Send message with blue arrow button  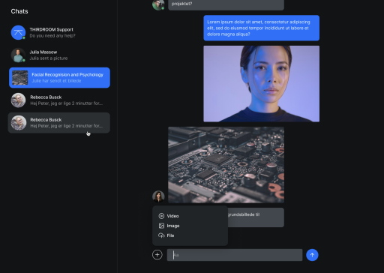click(312, 255)
